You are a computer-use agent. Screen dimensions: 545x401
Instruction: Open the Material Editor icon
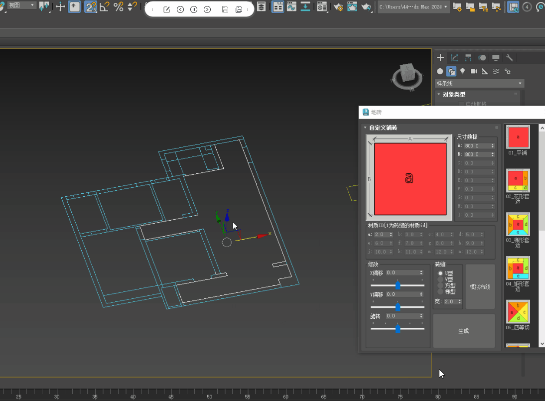(322, 7)
